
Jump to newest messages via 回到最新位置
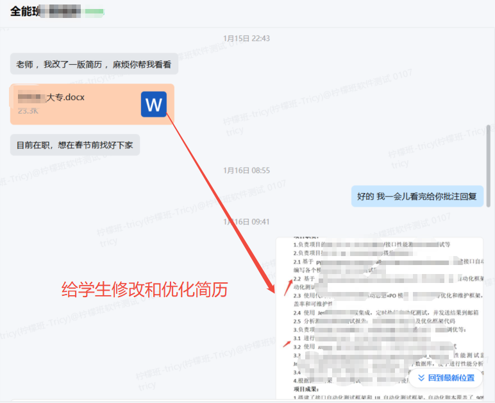click(451, 378)
